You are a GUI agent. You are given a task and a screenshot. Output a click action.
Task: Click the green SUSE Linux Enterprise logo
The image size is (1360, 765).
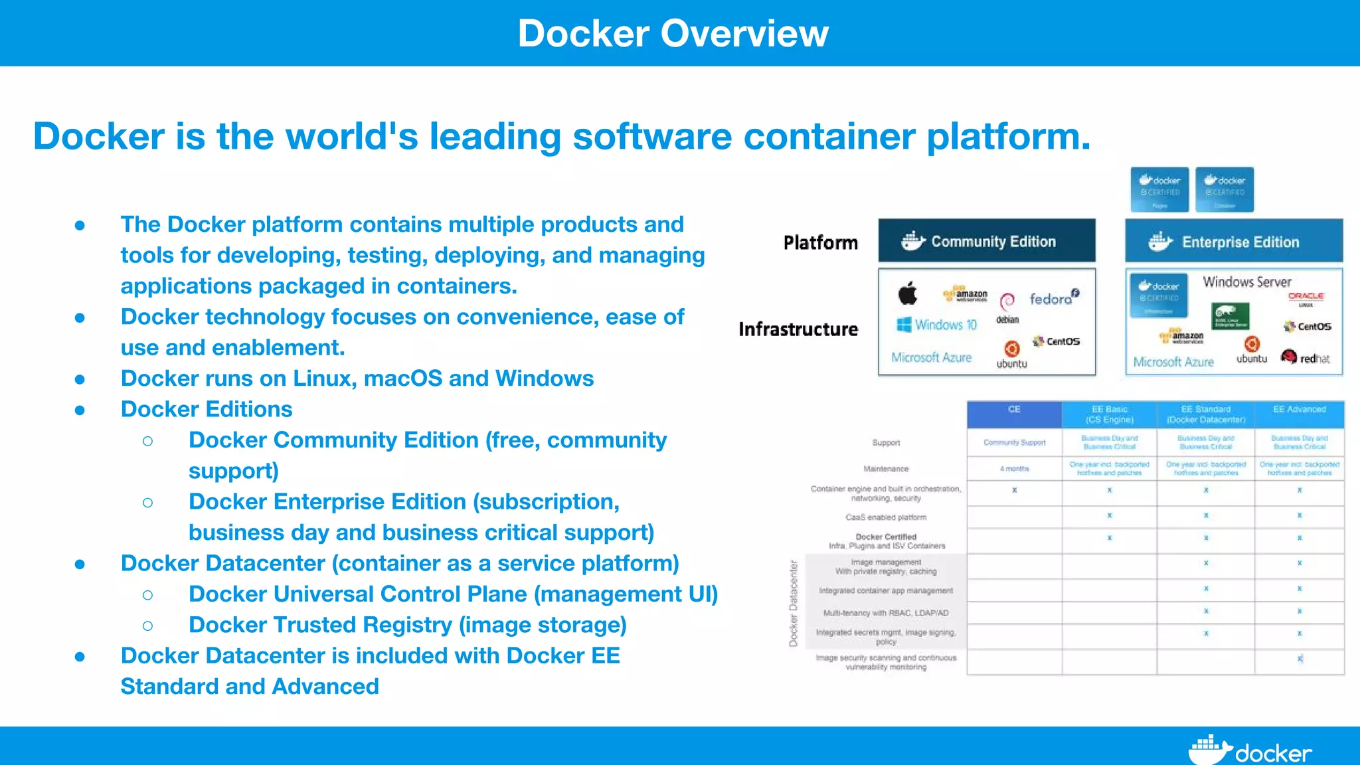(x=1230, y=316)
